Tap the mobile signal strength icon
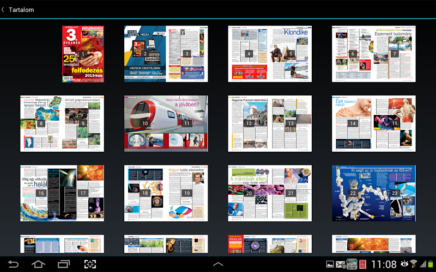The height and width of the screenshot is (272, 436). pyautogui.click(x=423, y=264)
